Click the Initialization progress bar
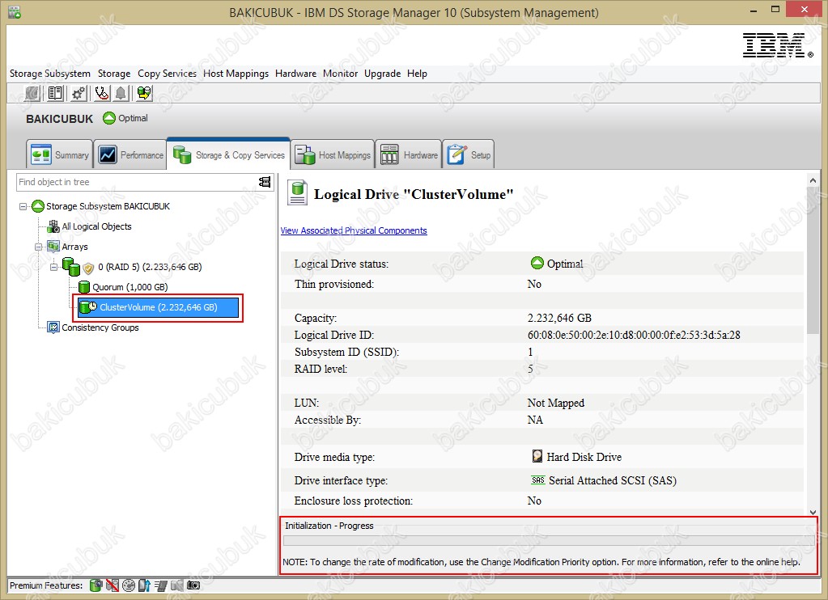The width and height of the screenshot is (828, 600). (x=550, y=540)
